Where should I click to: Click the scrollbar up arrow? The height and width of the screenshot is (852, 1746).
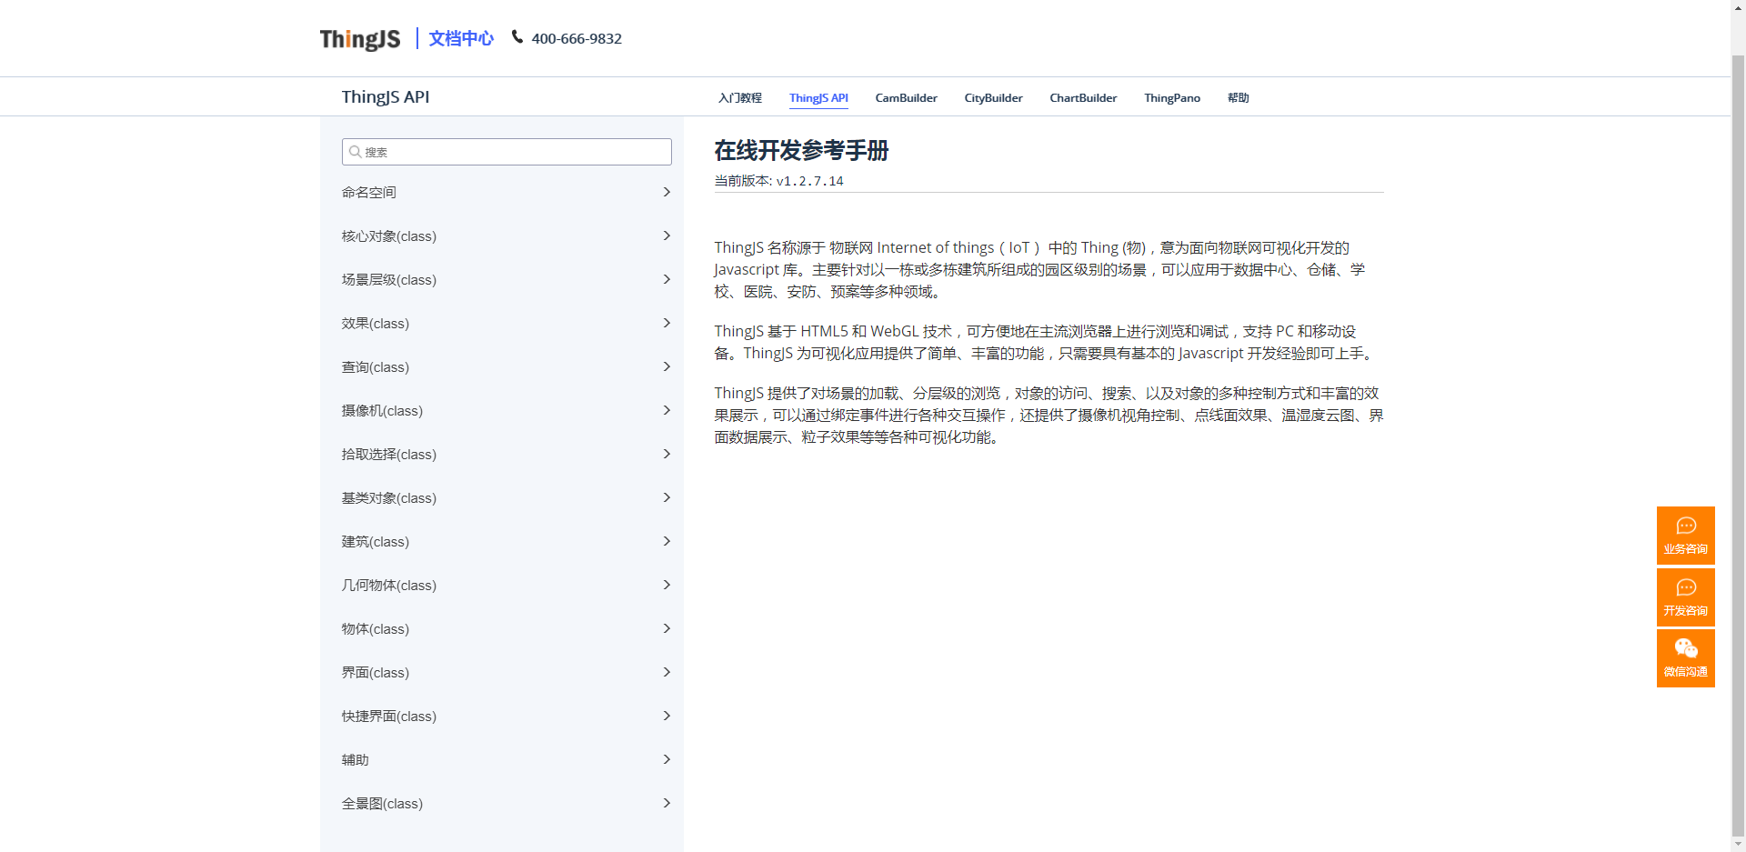tap(1738, 7)
